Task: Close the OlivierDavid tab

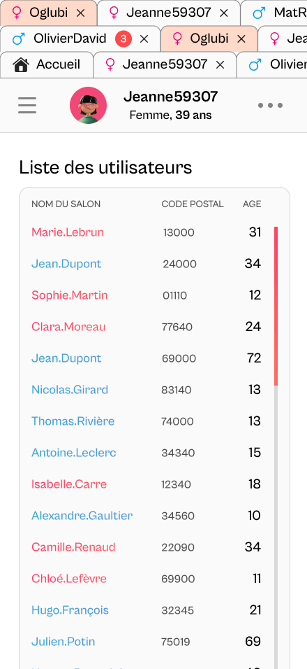Action: 144,39
